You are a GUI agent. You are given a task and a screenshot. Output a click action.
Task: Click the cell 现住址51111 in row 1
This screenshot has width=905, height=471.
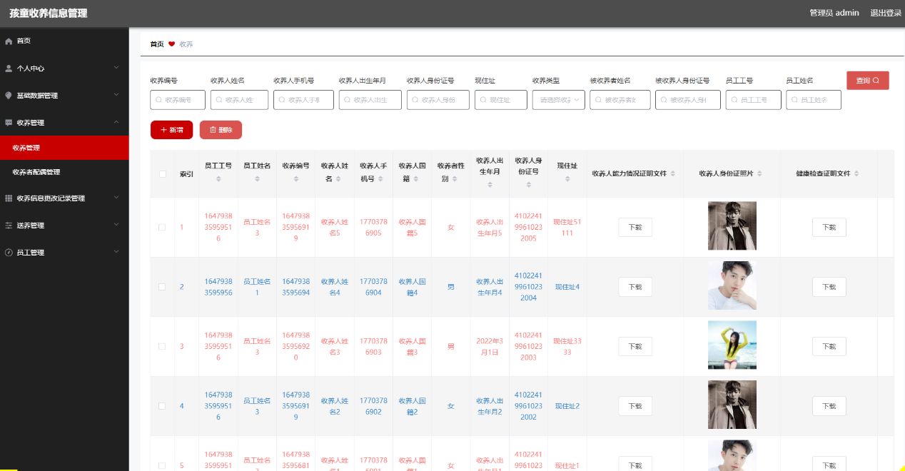pos(567,228)
